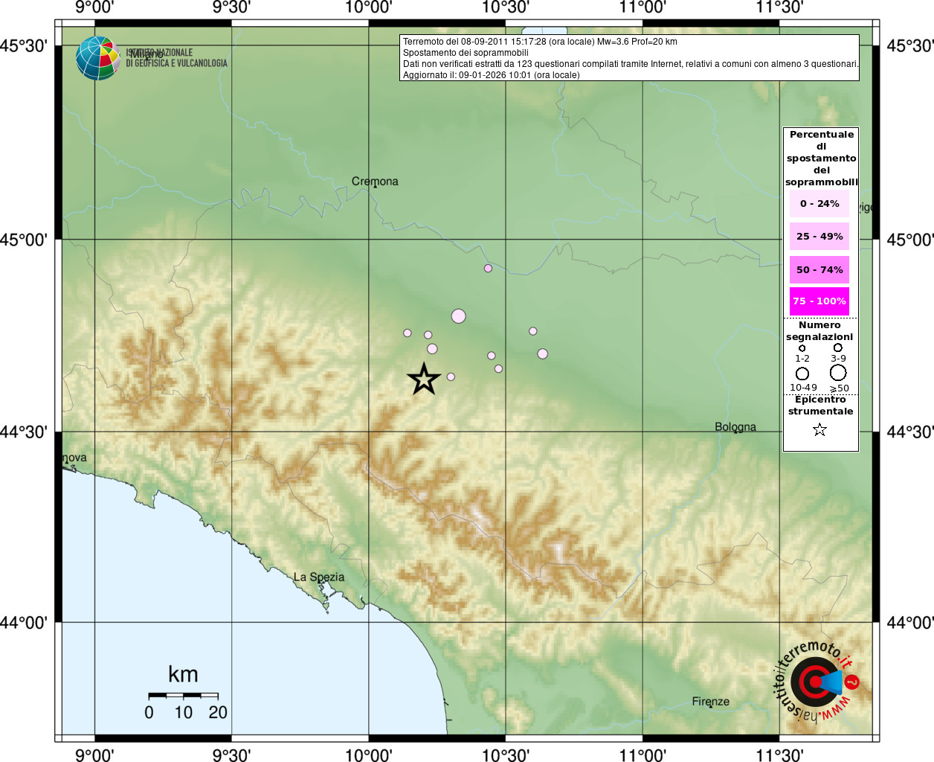Click the km scale bar
Viewport: 934px width, 762px height.
tap(184, 696)
